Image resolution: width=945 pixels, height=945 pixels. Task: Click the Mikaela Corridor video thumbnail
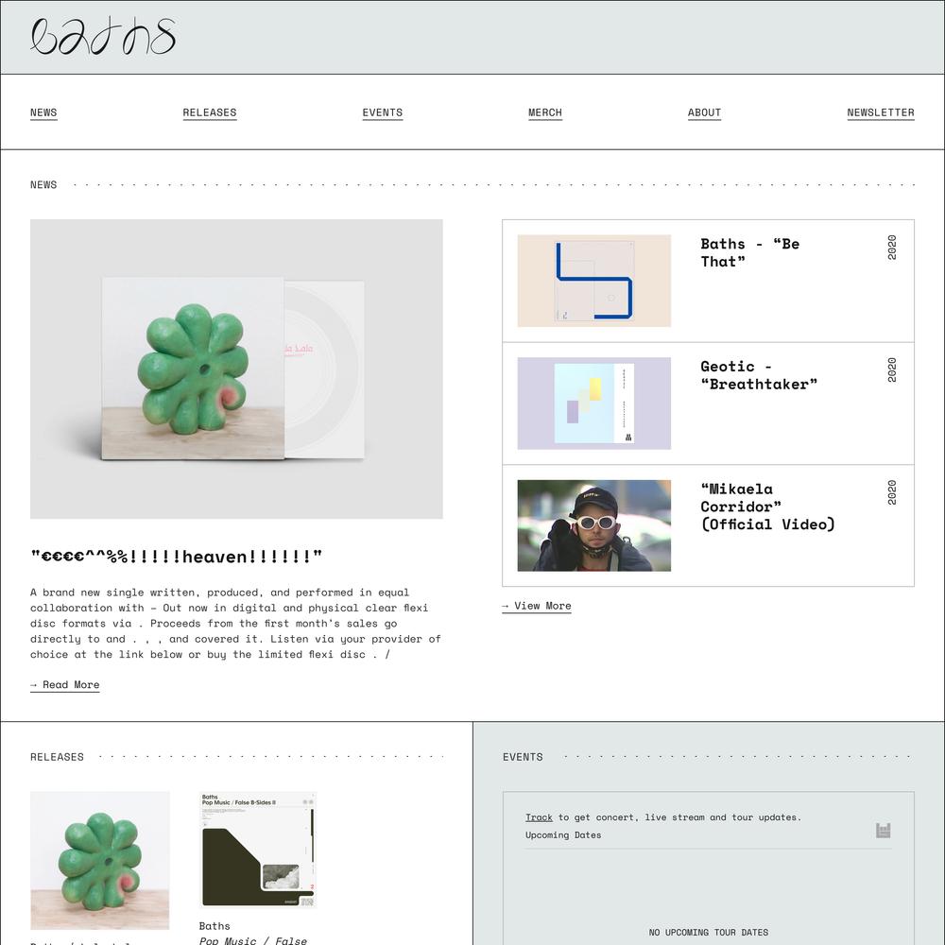click(593, 525)
